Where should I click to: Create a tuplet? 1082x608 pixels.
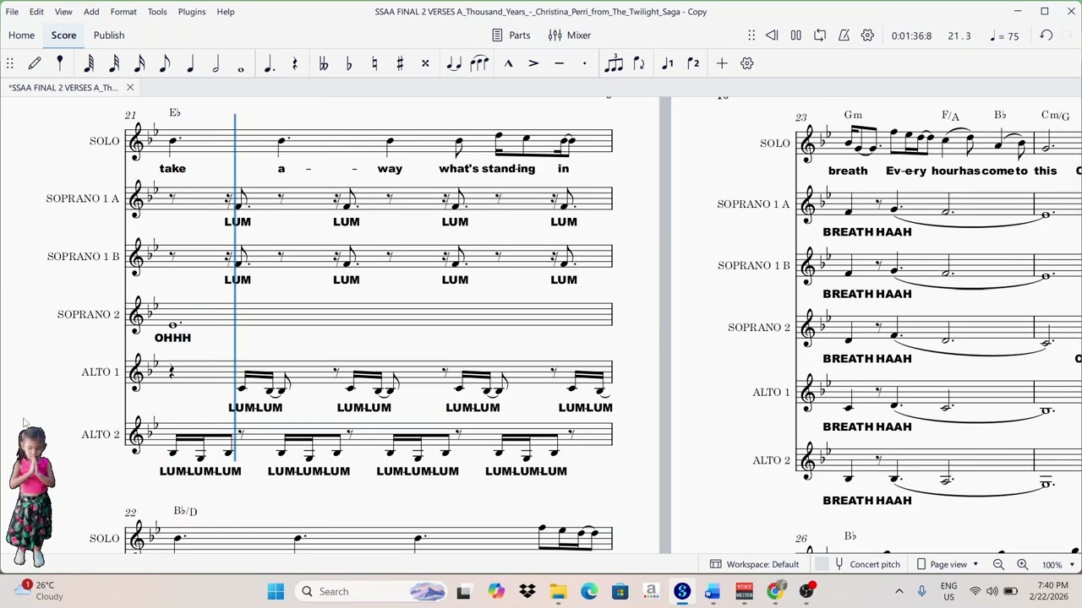614,63
